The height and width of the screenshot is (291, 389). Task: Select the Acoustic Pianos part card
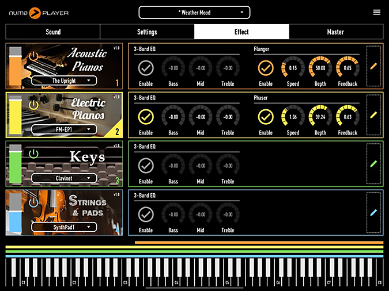tap(64, 66)
